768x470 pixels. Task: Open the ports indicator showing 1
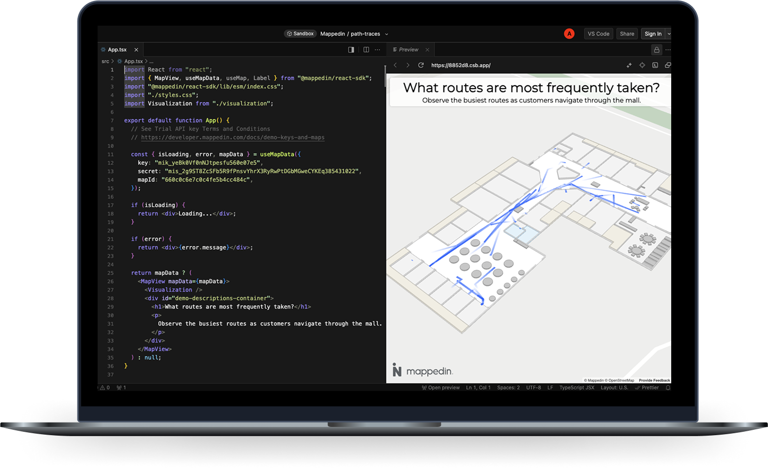[121, 388]
